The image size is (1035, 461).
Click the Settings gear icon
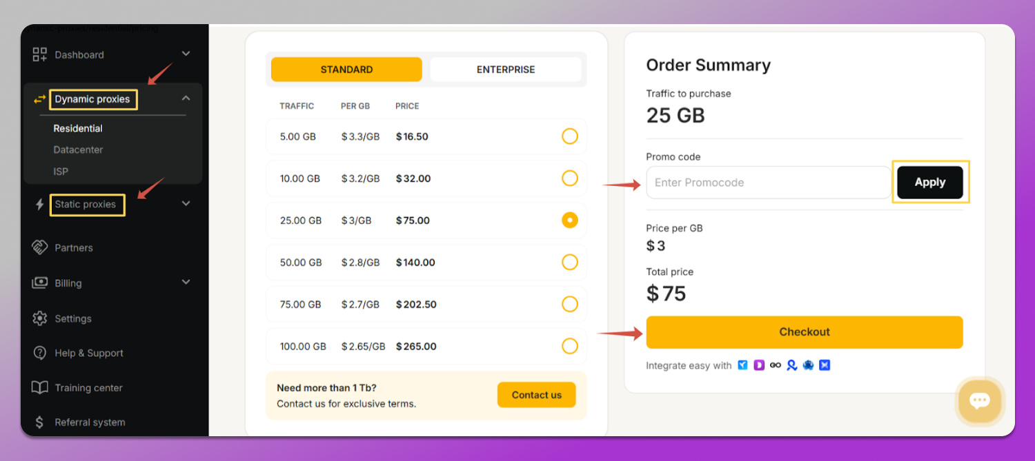(x=40, y=318)
